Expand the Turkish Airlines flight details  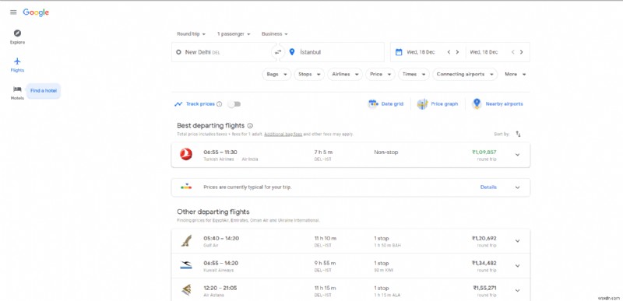(x=517, y=155)
